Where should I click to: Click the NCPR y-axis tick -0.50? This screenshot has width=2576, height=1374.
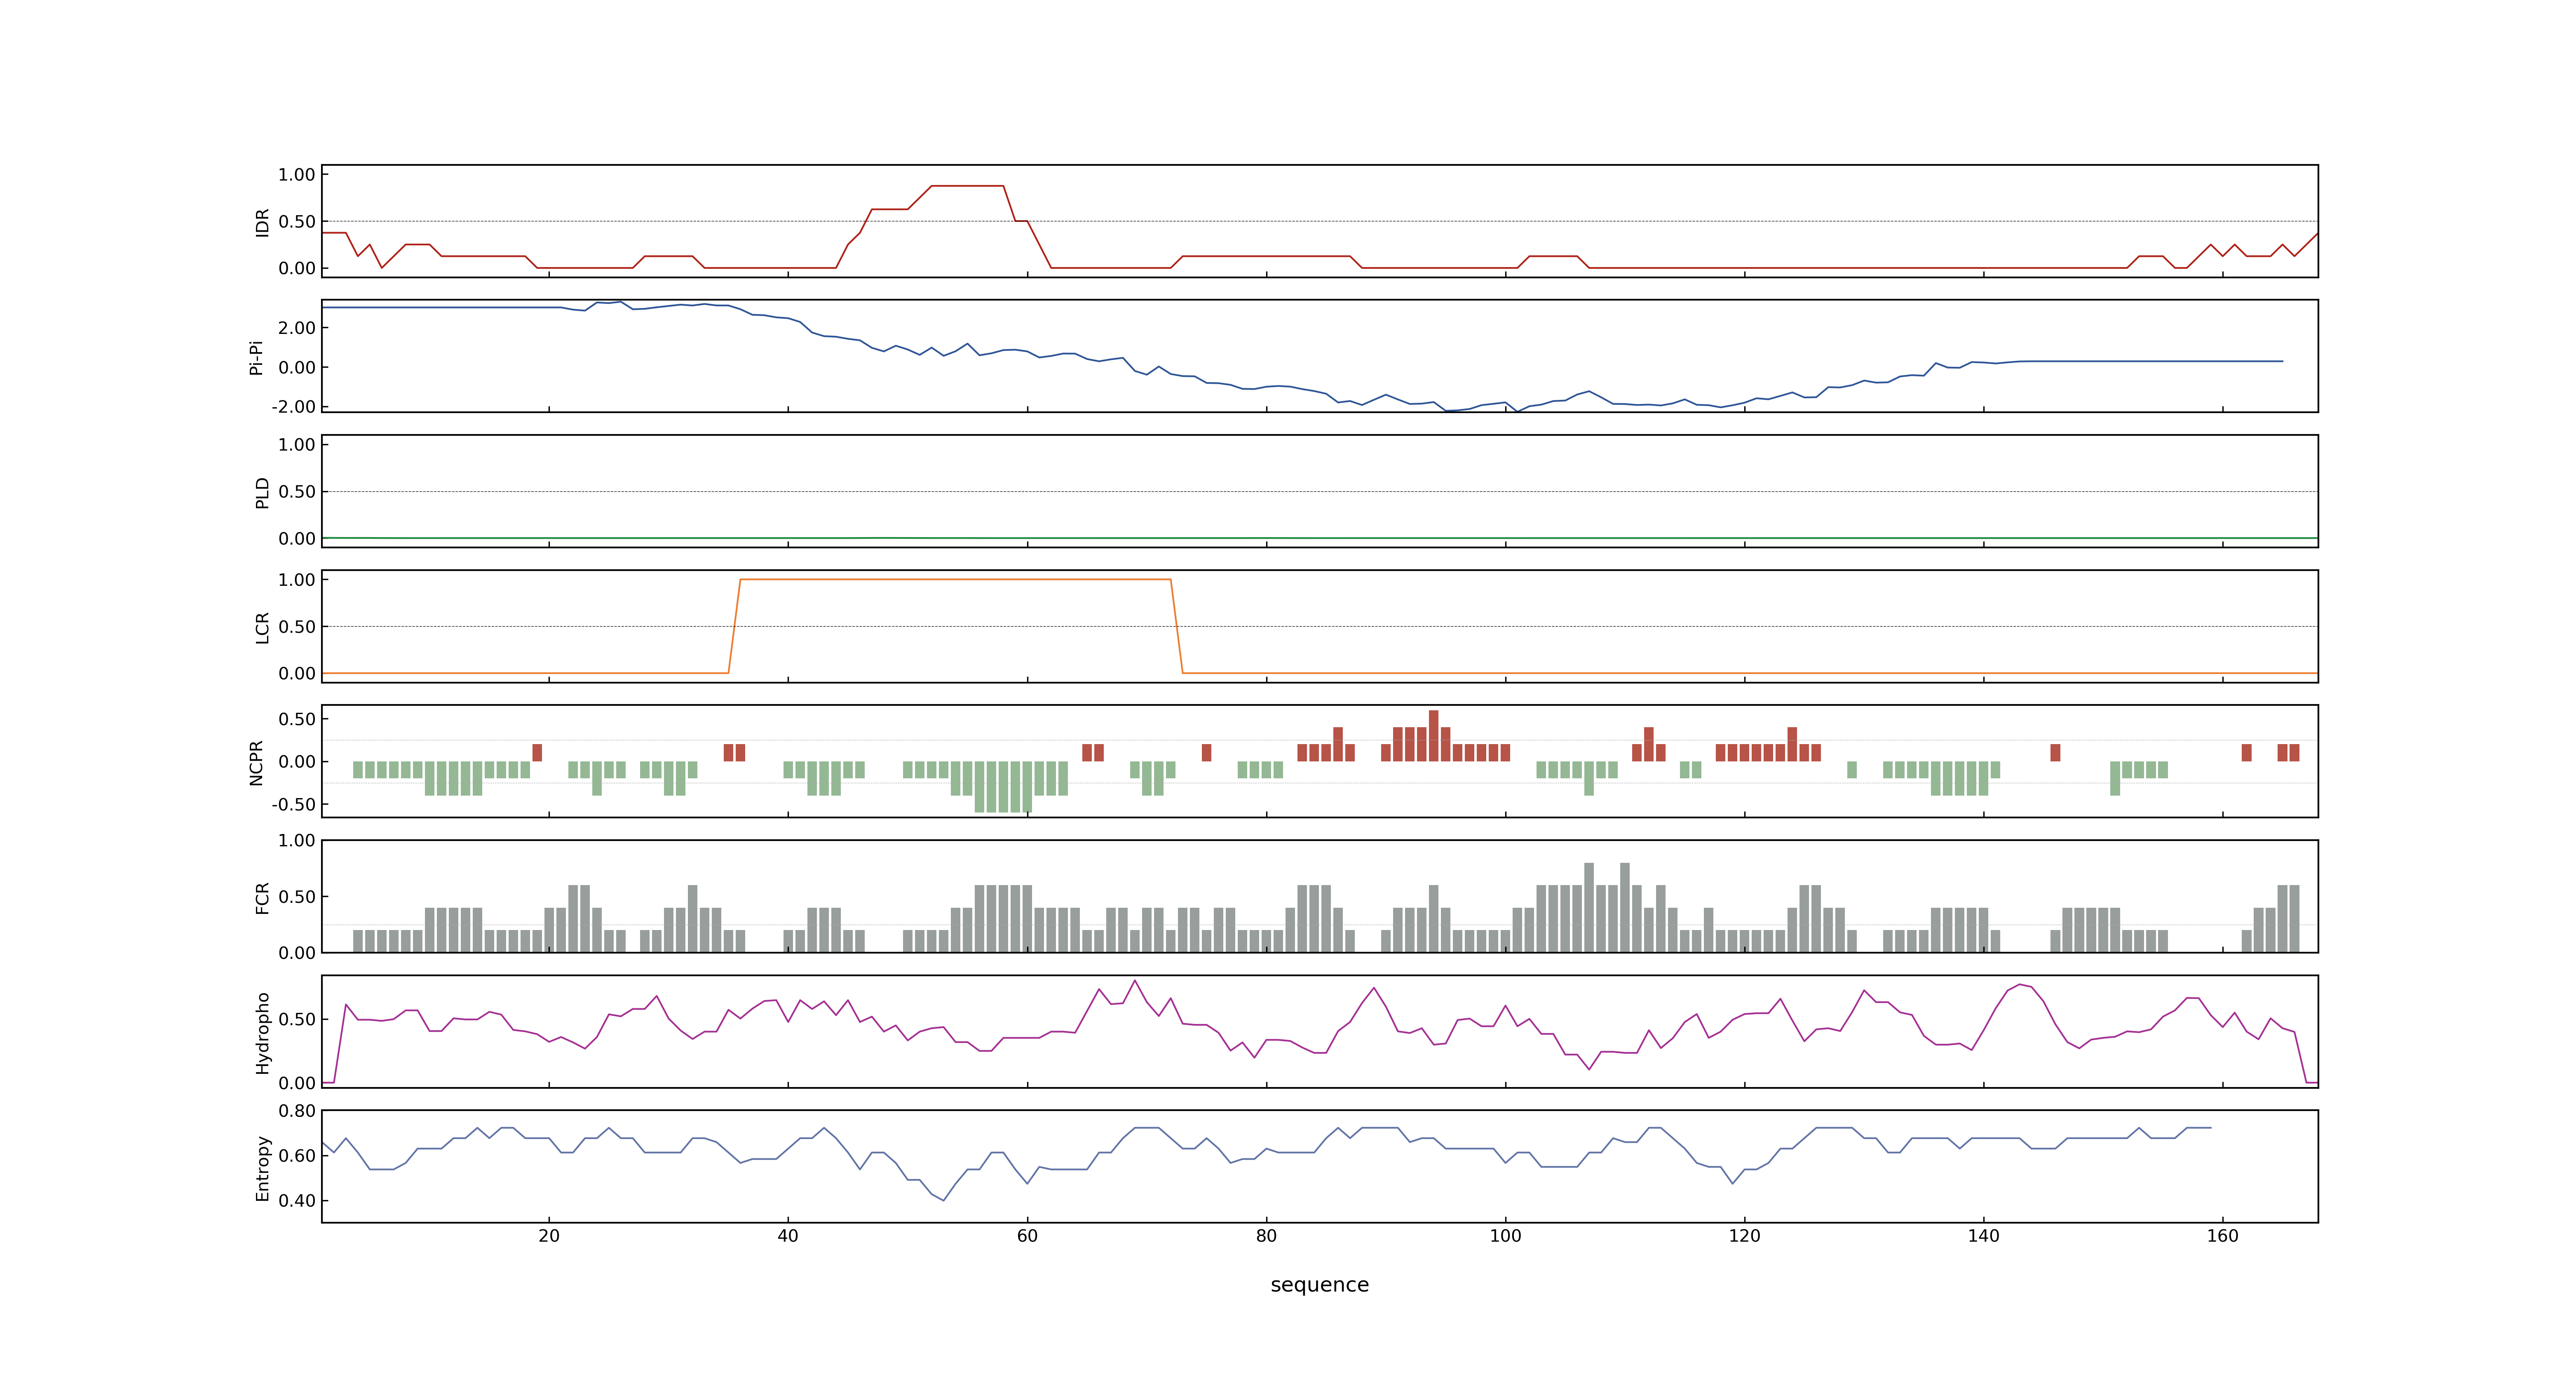tap(294, 804)
